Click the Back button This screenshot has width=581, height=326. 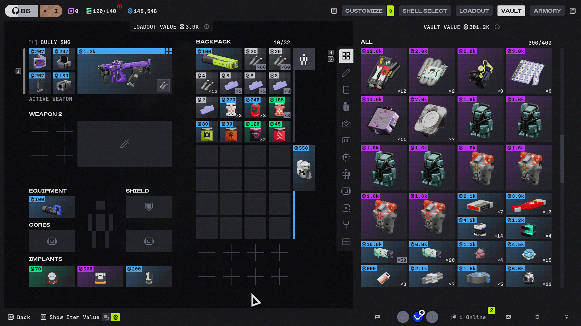click(19, 317)
